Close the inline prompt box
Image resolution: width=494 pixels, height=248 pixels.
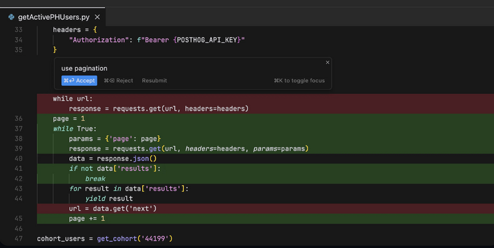[328, 62]
